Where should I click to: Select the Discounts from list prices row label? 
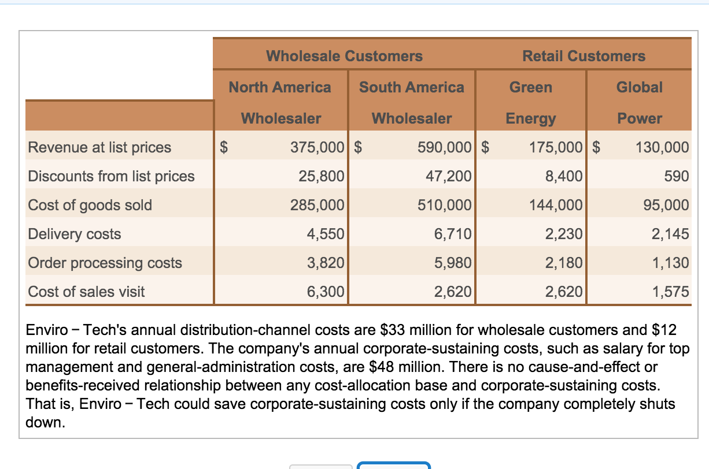[x=111, y=176]
